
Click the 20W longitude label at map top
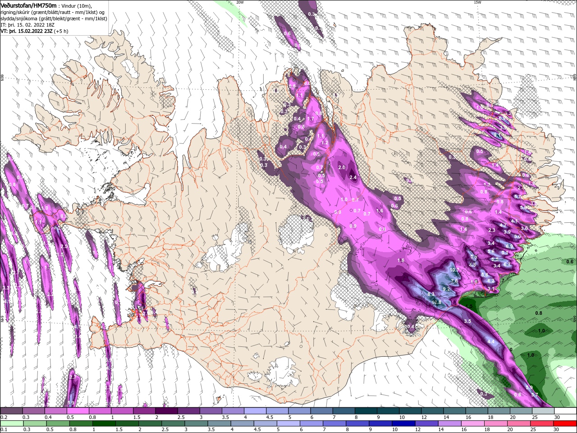pyautogui.click(x=240, y=2)
